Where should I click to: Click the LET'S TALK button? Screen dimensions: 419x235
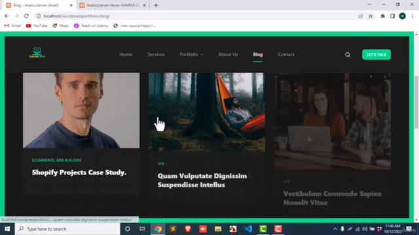tap(376, 55)
